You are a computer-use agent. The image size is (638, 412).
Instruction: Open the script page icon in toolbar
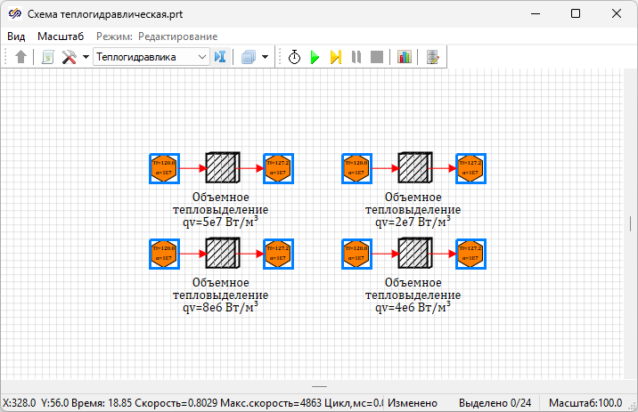click(x=48, y=57)
